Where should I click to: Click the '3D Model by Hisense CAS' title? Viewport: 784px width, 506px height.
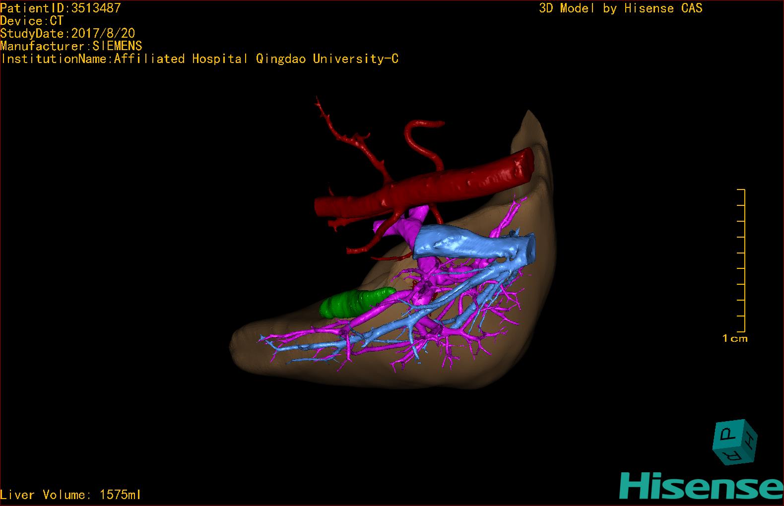point(621,8)
